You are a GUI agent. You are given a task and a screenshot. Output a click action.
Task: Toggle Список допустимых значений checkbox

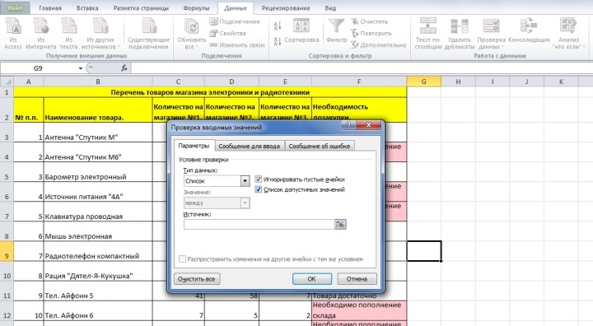[259, 189]
